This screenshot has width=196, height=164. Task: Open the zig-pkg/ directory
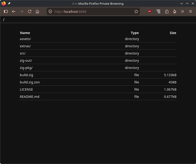(26, 68)
